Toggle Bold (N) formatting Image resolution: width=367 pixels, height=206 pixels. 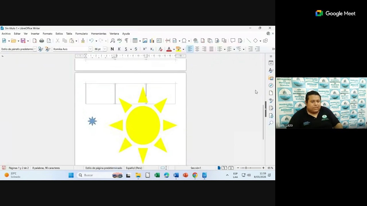pos(112,49)
